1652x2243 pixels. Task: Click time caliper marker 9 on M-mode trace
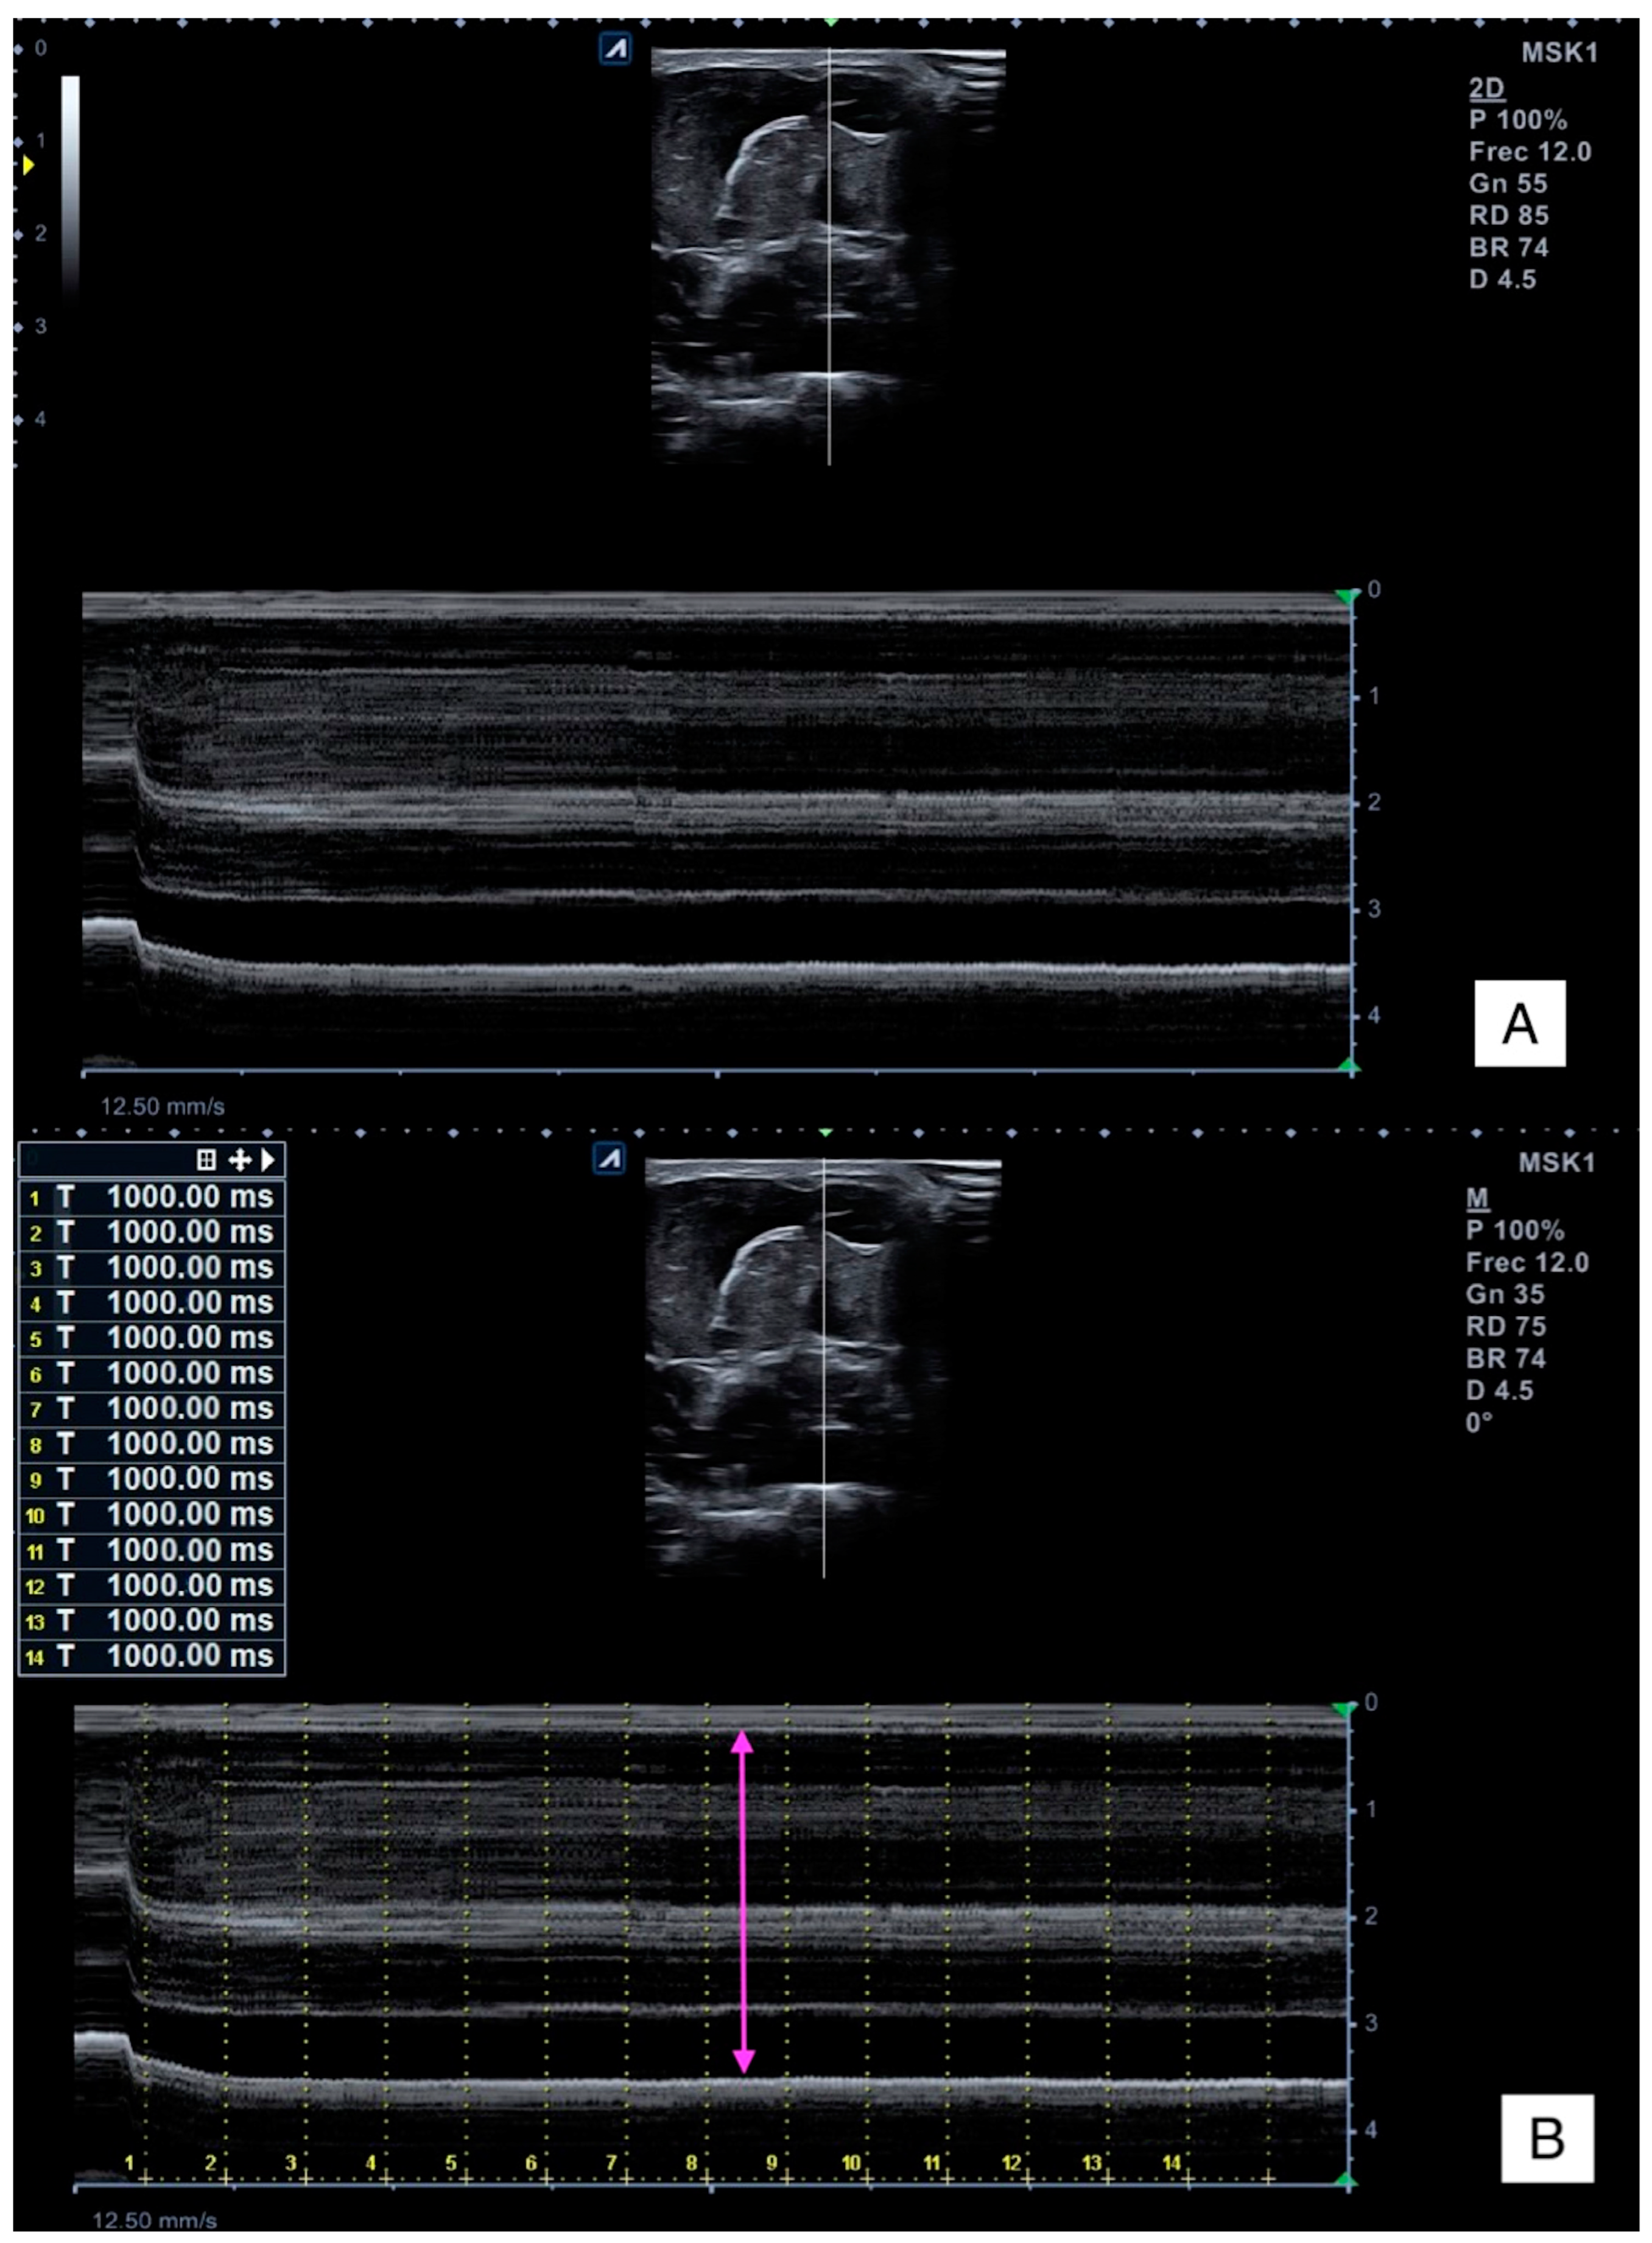pyautogui.click(x=773, y=2163)
